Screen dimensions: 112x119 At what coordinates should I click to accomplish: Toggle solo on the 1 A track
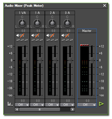pos(37,35)
